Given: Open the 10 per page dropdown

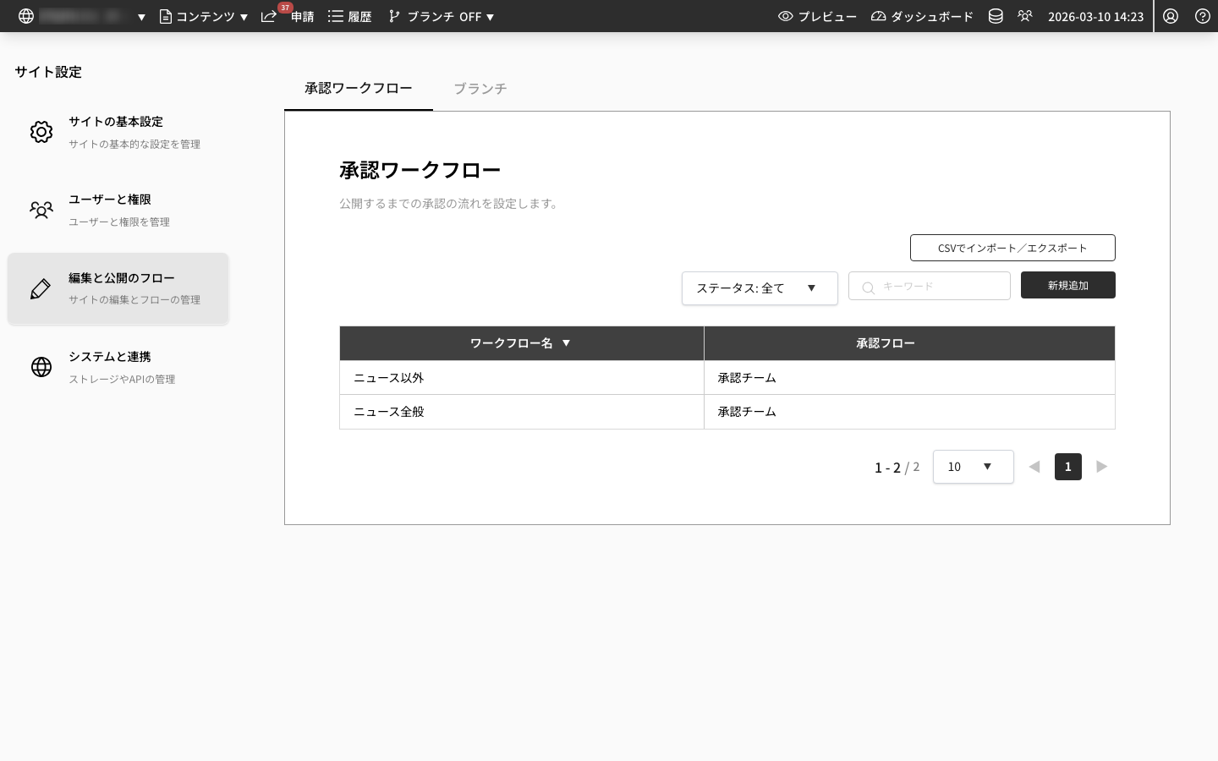Looking at the screenshot, I should click(x=974, y=467).
